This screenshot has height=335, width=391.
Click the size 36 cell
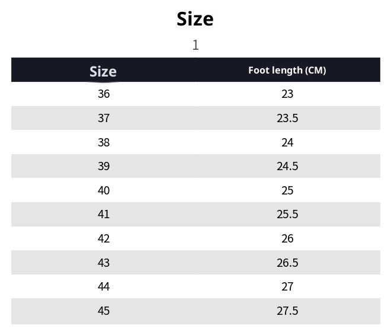104,94
